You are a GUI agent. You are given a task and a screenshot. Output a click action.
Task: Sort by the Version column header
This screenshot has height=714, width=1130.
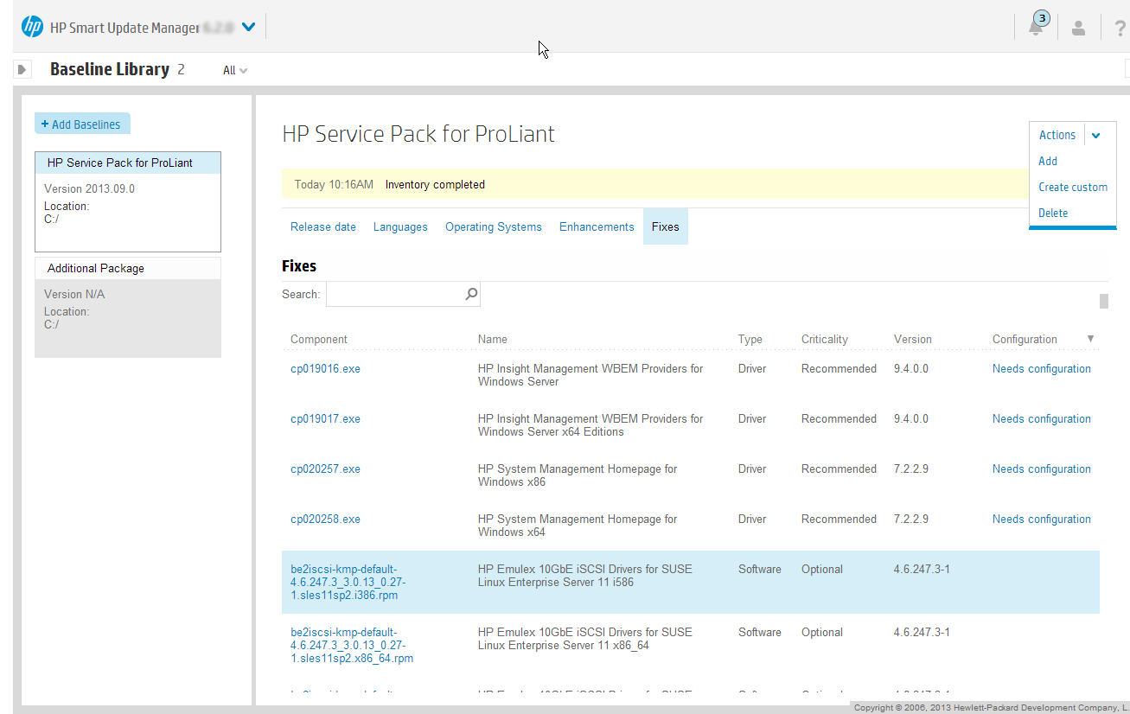click(913, 339)
